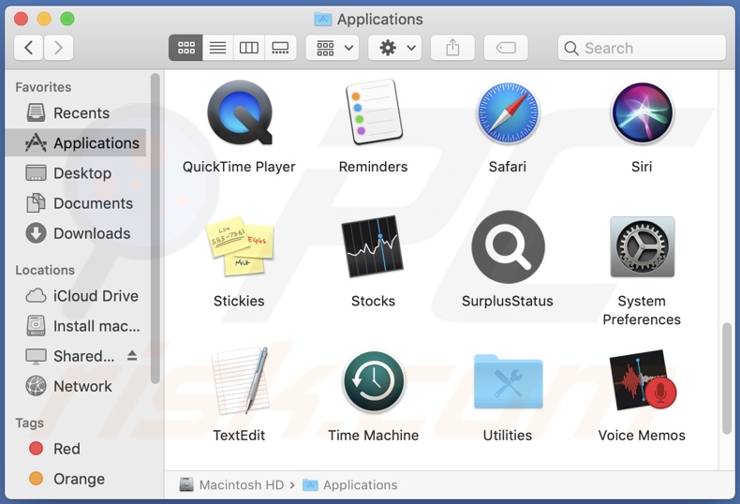Open the QuickTime Player app icon

[240, 113]
